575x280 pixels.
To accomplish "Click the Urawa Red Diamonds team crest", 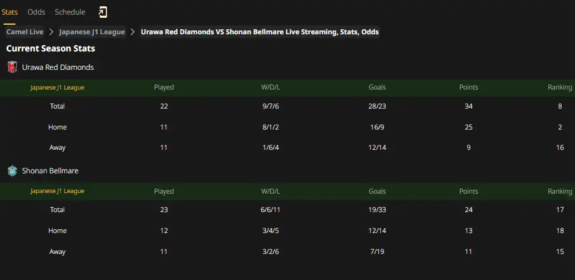I will (13, 67).
